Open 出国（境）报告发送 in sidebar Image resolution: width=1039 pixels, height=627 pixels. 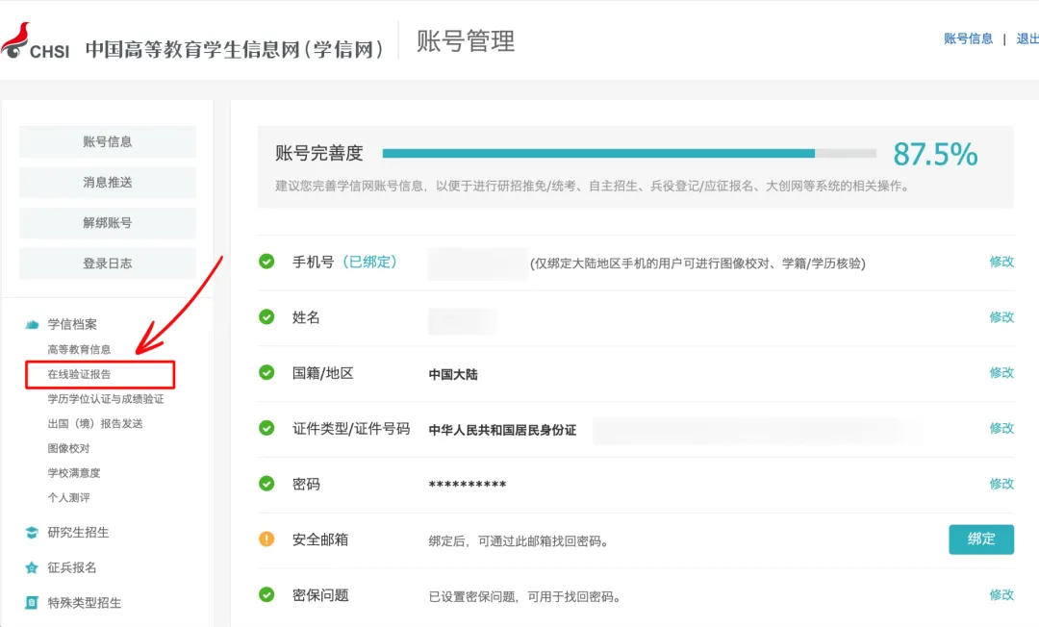[94, 424]
